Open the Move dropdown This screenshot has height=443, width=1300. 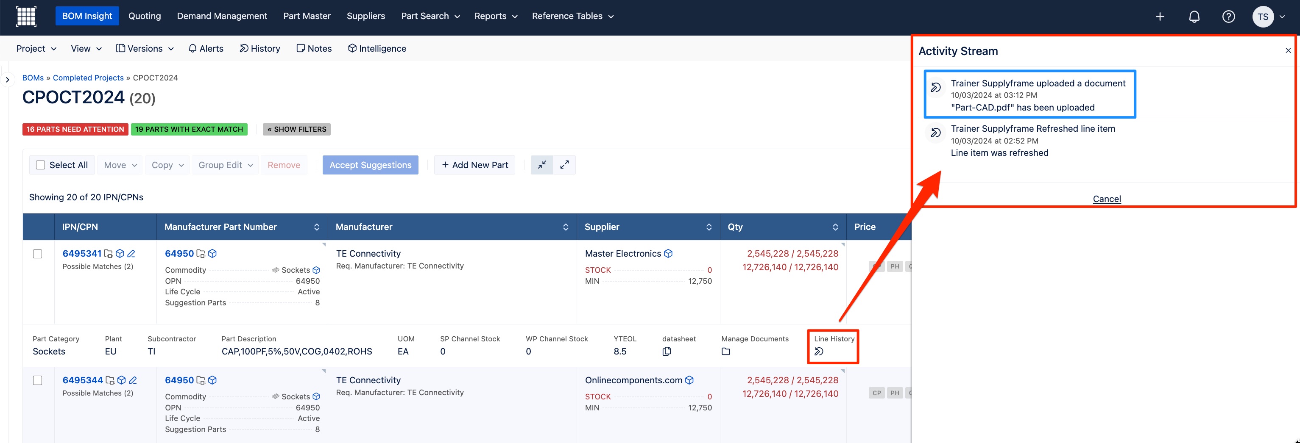120,165
